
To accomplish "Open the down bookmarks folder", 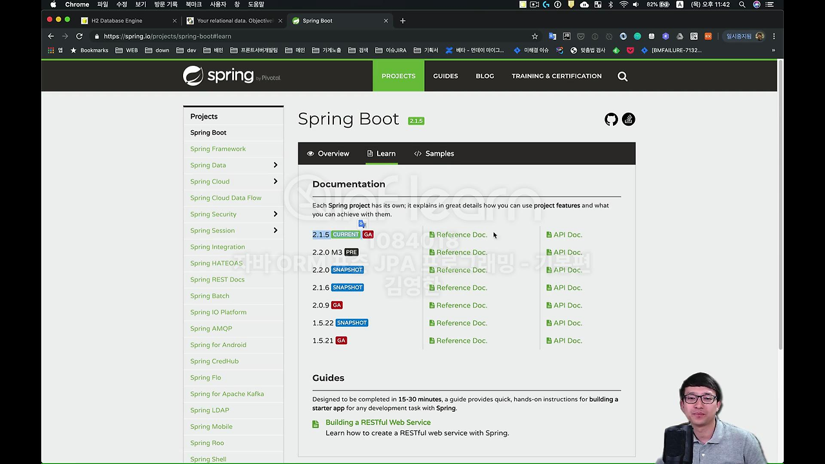I will pyautogui.click(x=157, y=50).
